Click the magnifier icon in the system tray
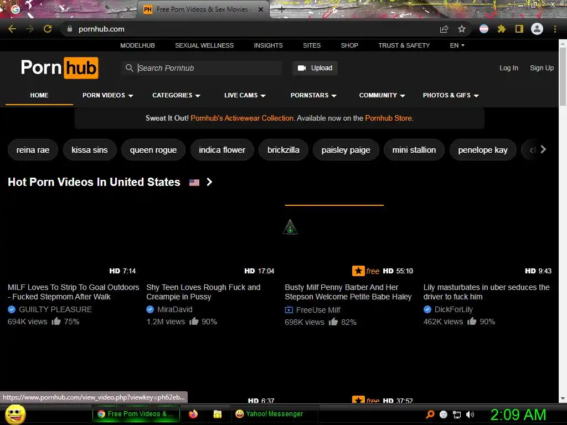 click(430, 414)
